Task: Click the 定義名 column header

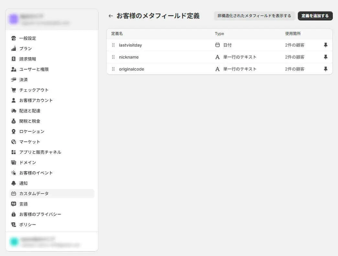Action: point(117,34)
